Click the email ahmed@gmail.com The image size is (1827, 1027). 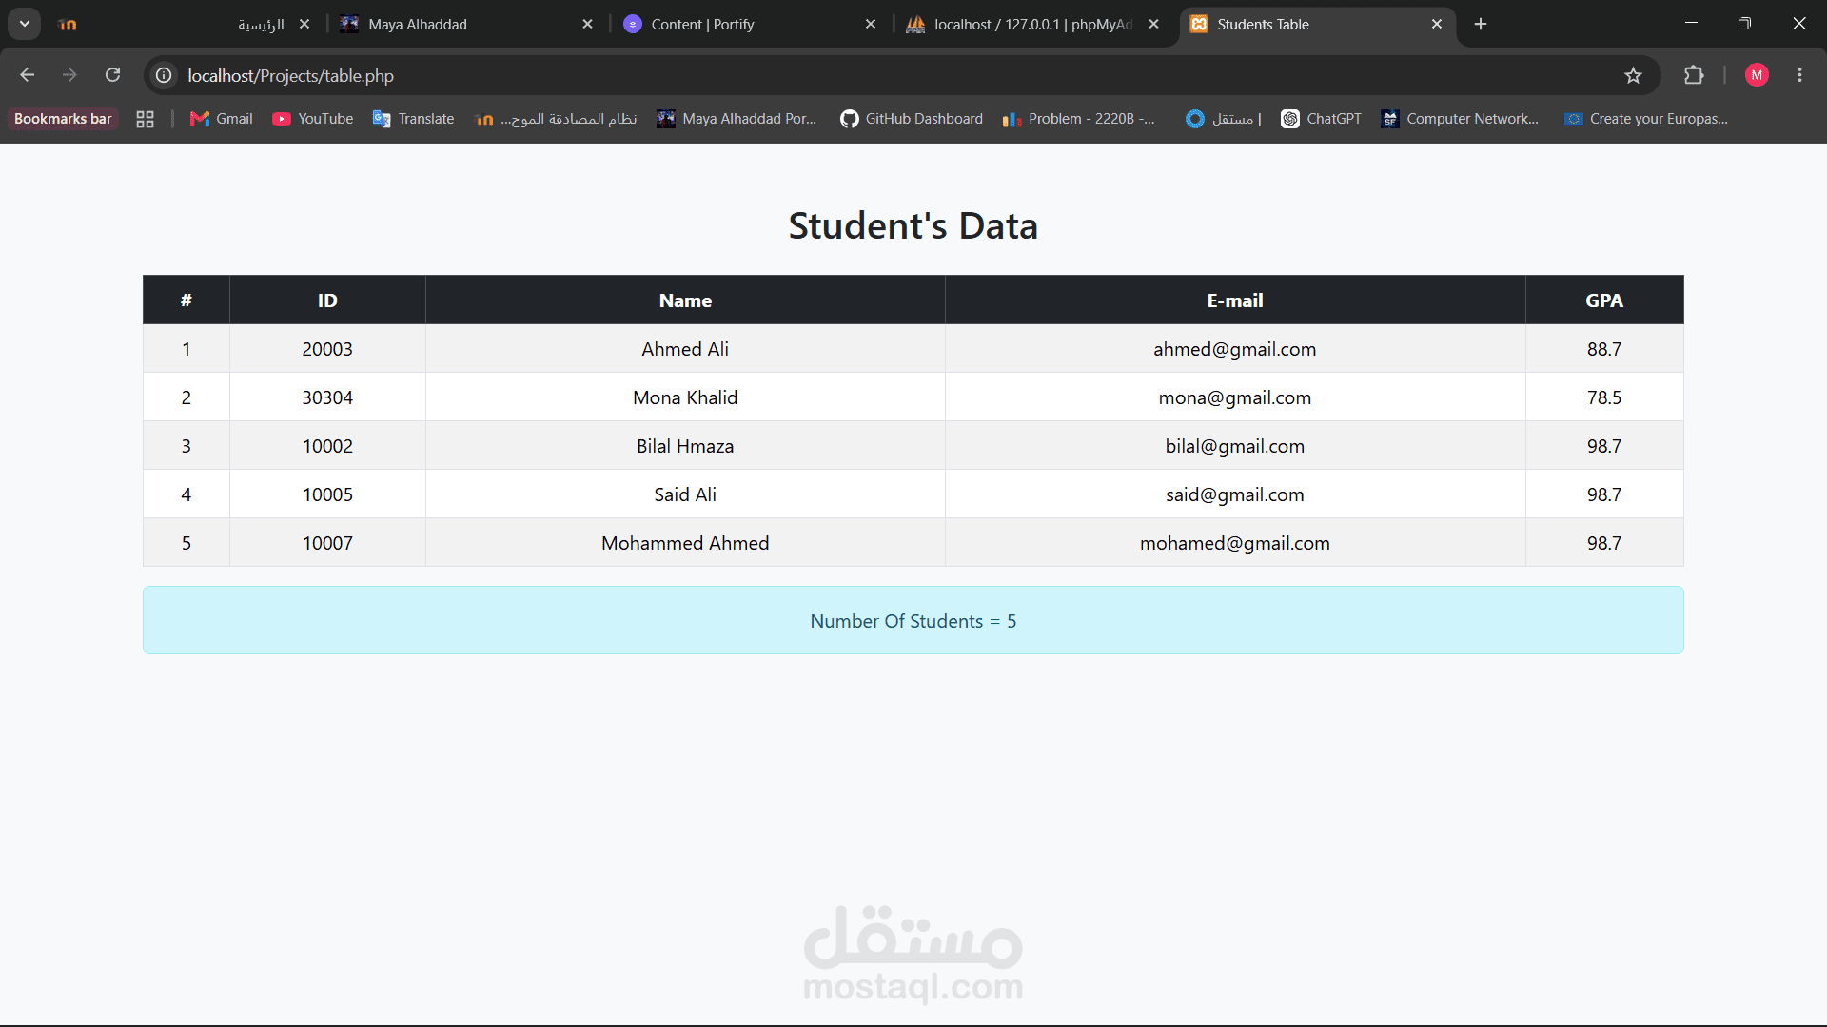click(1235, 349)
